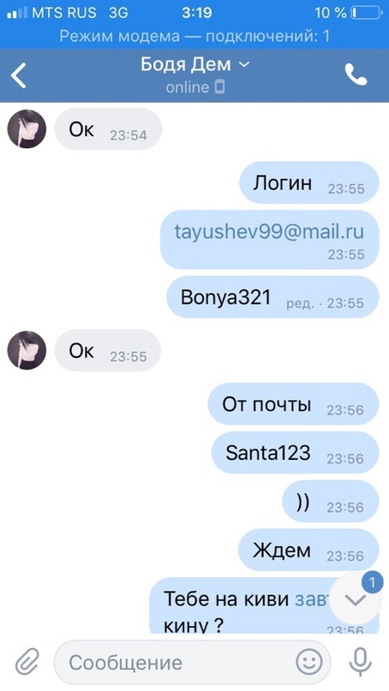Tap the microphone voice message icon
Screen dimensions: 389x691
point(360,663)
